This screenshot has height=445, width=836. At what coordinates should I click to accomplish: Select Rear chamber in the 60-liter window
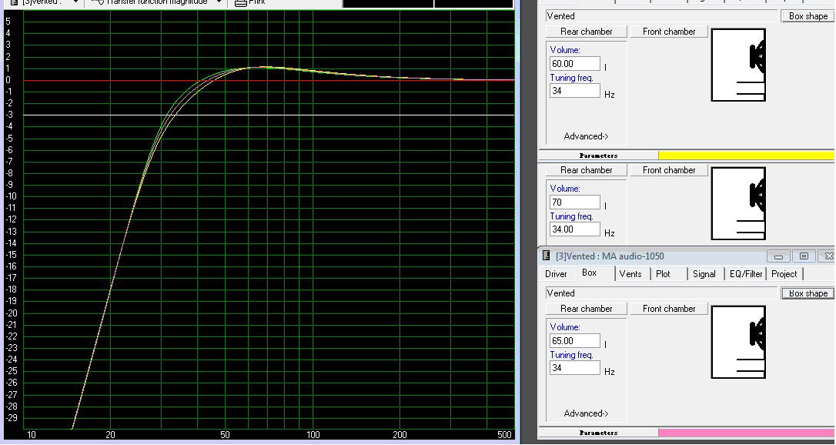coord(587,32)
